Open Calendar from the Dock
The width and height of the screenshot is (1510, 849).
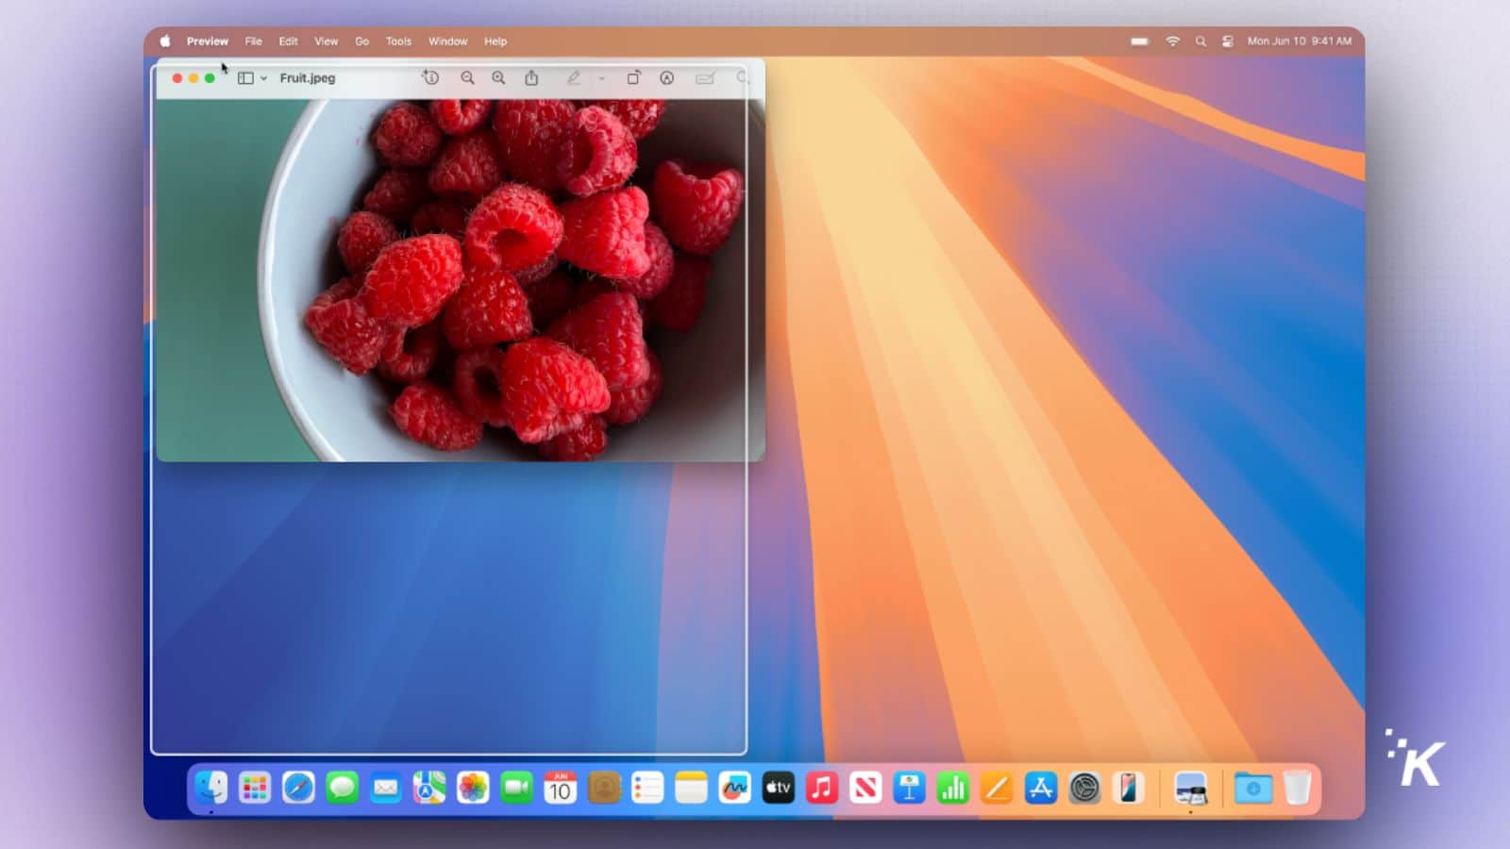click(561, 788)
